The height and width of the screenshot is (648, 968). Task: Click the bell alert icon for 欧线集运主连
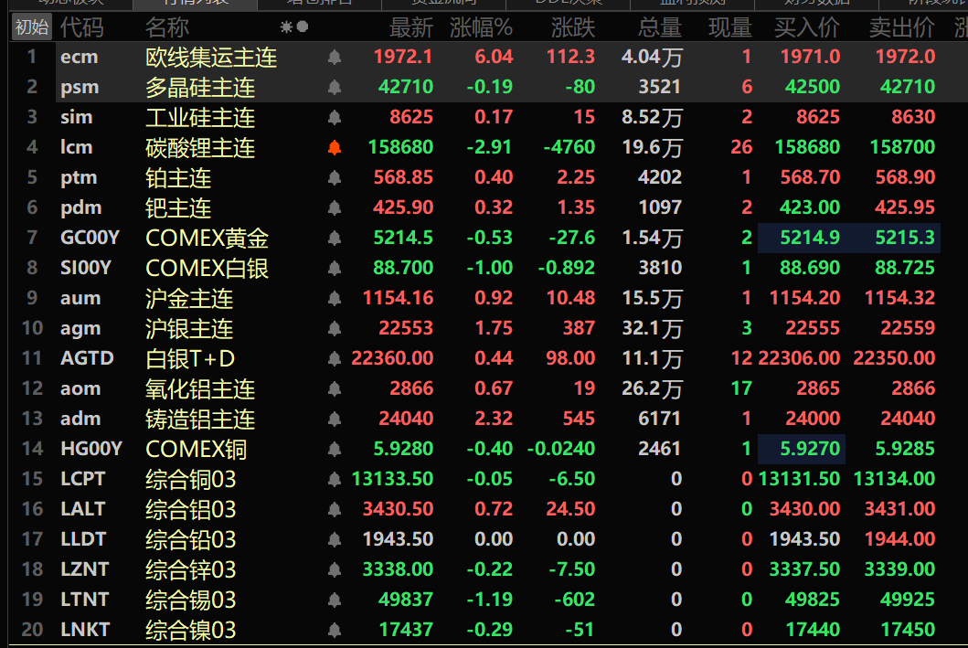click(335, 58)
